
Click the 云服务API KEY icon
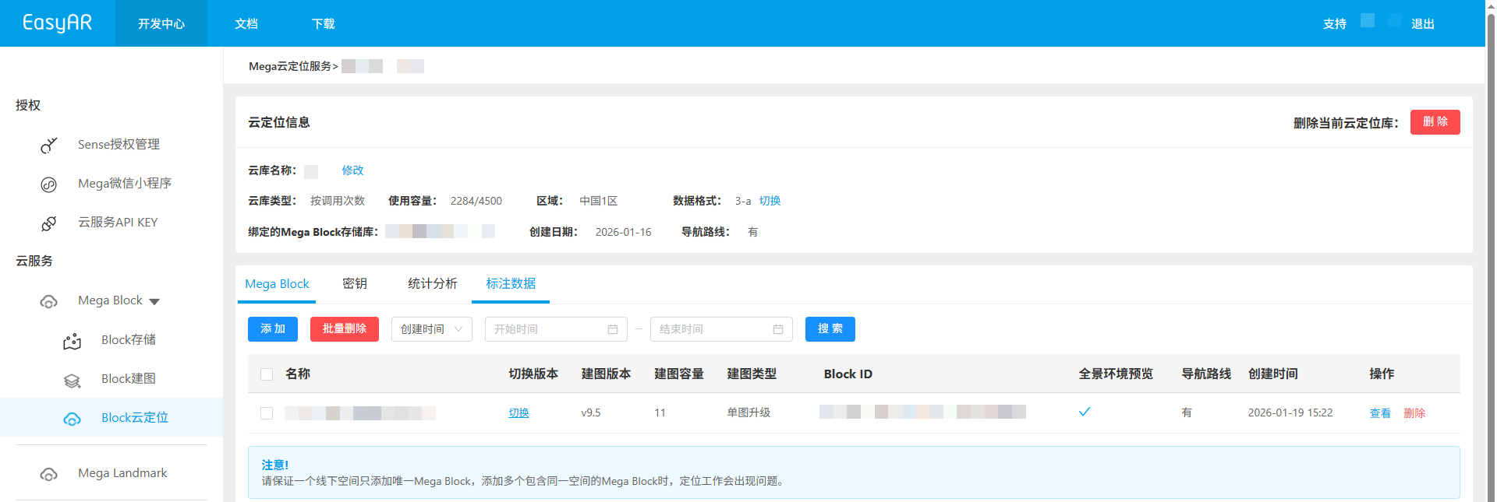(49, 223)
